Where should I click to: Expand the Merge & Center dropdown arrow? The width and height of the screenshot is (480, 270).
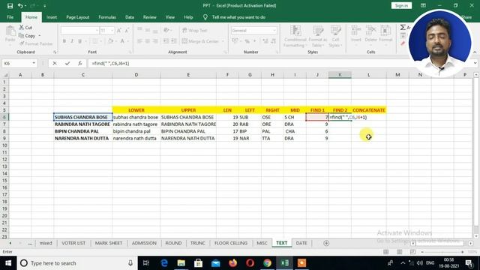[x=223, y=41]
